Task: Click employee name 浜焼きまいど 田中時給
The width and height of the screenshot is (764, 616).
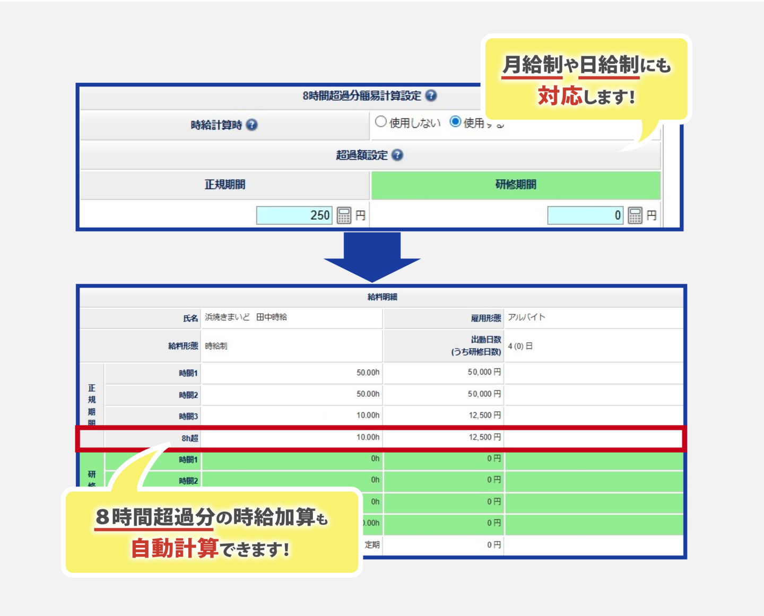Action: (246, 317)
